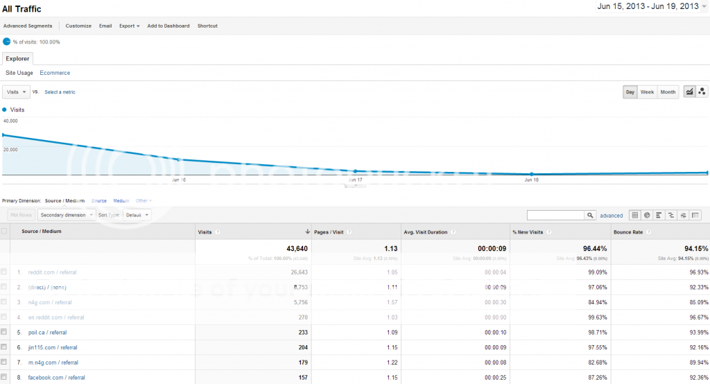The height and width of the screenshot is (384, 710).
Task: Open help for Bounce Rate column
Action: pos(649,232)
